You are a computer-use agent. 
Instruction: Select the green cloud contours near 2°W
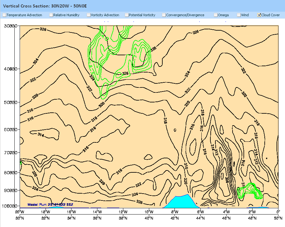click(x=250, y=191)
